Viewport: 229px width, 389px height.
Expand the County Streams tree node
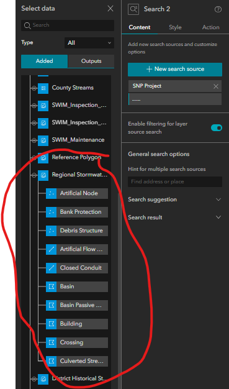[34, 88]
